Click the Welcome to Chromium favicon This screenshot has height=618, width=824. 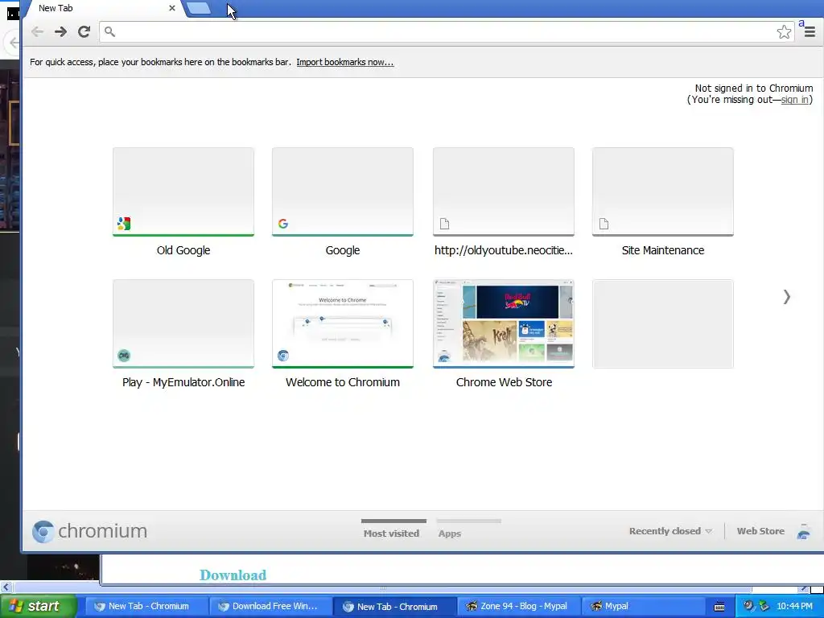point(283,356)
